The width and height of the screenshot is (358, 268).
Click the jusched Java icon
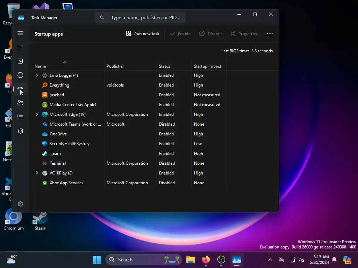tap(45, 95)
